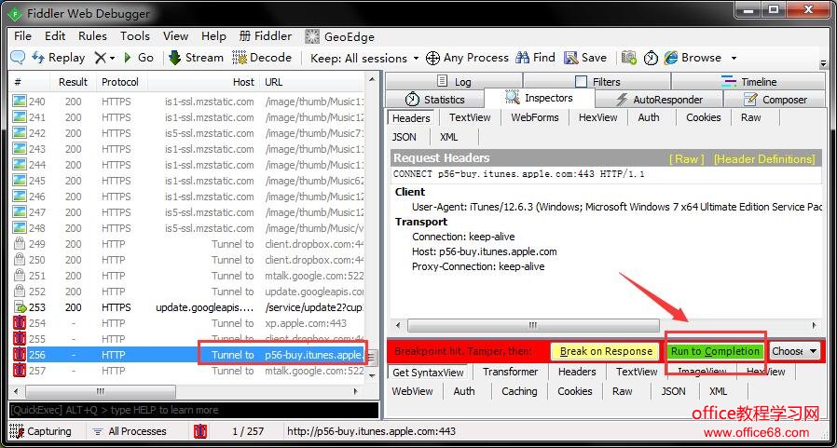Select session 253 update.googleapis row
Image resolution: width=837 pixels, height=448 pixels.
(x=186, y=307)
